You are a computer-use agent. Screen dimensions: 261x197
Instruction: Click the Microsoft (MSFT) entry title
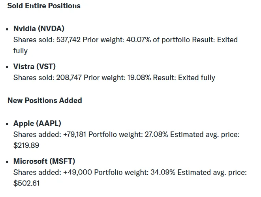[44, 161]
